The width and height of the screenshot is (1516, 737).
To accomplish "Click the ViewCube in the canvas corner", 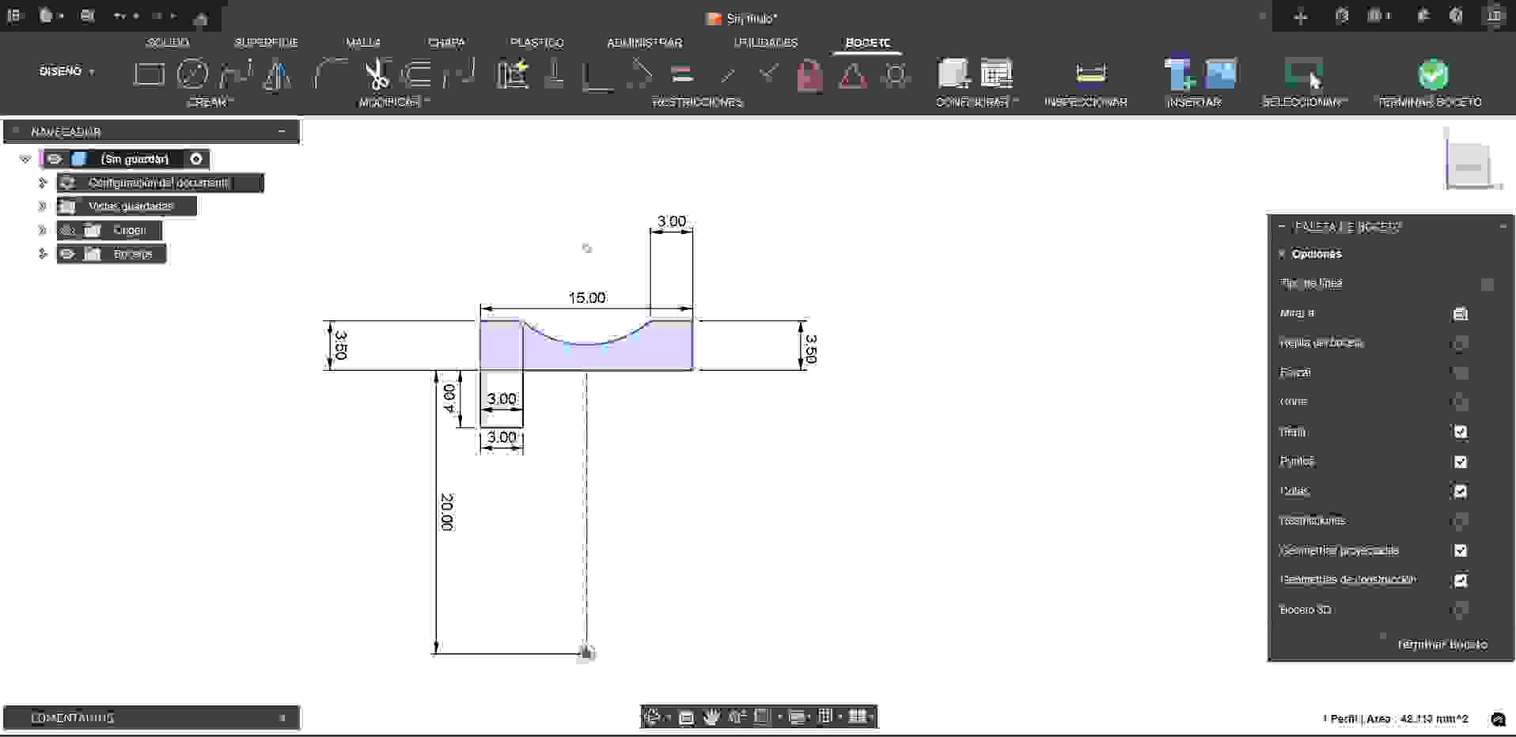I will [1469, 165].
